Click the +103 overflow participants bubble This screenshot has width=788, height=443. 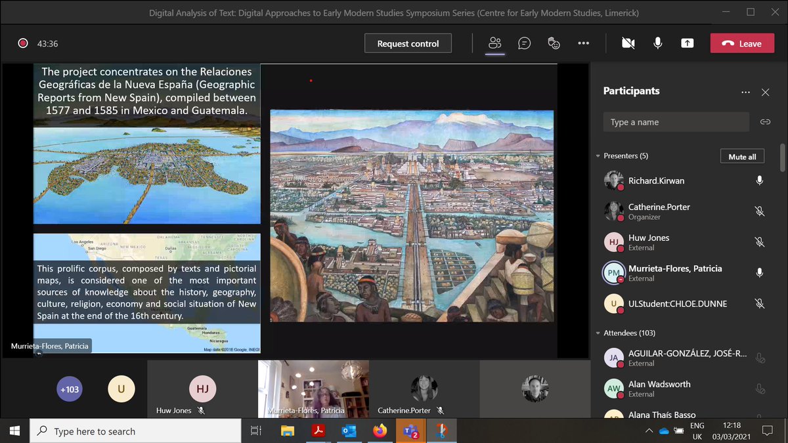coord(70,389)
